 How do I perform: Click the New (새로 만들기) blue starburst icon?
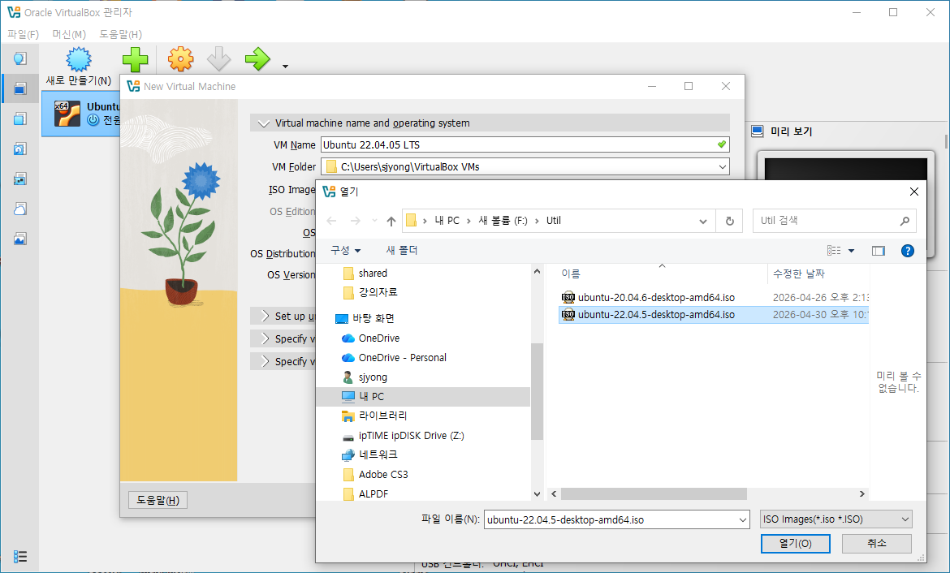(x=79, y=59)
